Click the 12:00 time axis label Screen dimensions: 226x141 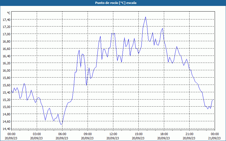click(113, 134)
